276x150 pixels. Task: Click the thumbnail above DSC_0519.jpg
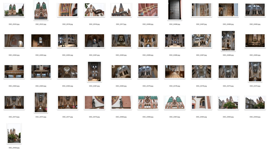[x=68, y=10]
